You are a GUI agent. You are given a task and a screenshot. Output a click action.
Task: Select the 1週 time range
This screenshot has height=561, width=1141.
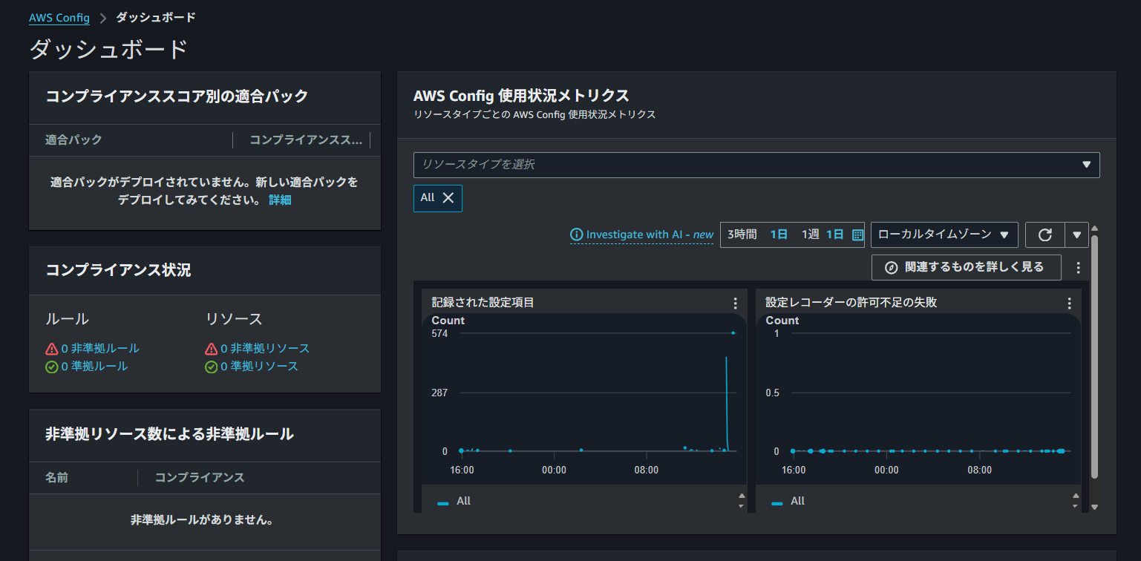[810, 234]
